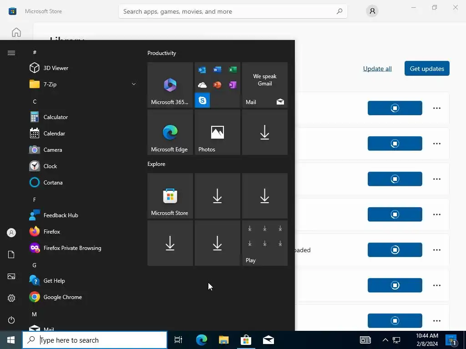Stop the first download in Library list
Screen dimensions: 466x349
[395, 108]
